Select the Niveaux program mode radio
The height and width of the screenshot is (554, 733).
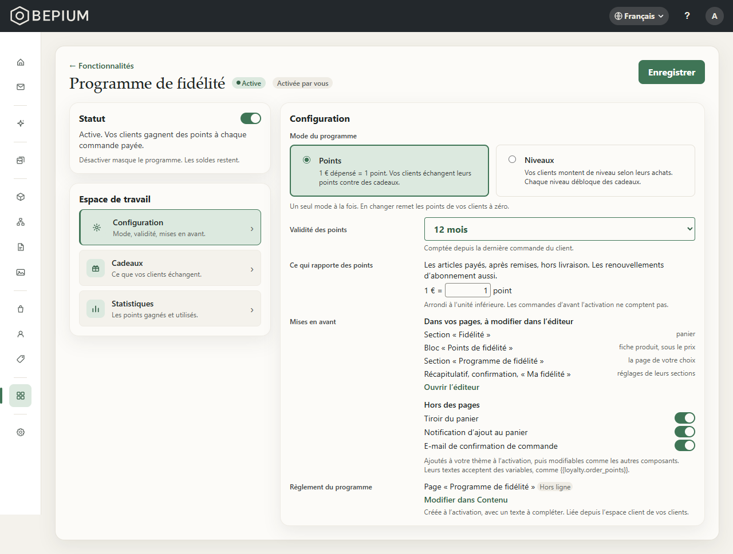513,160
